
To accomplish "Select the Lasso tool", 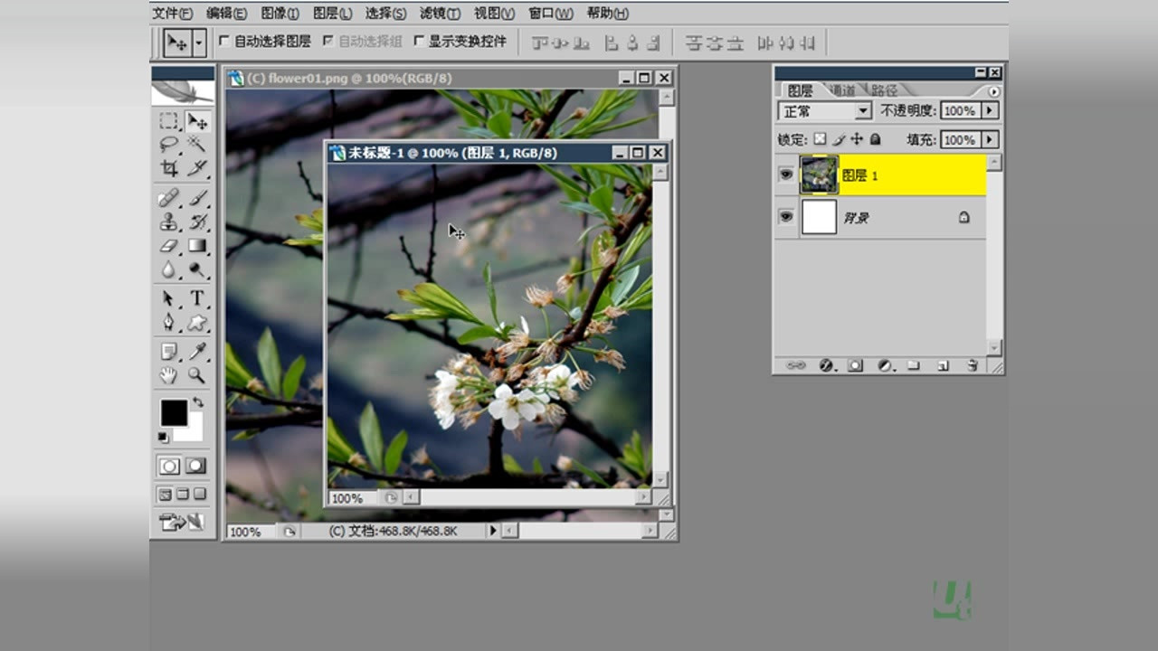I will point(169,144).
